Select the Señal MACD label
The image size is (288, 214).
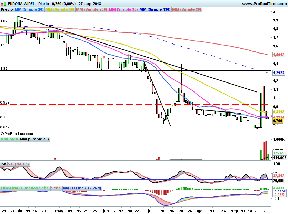56,188
